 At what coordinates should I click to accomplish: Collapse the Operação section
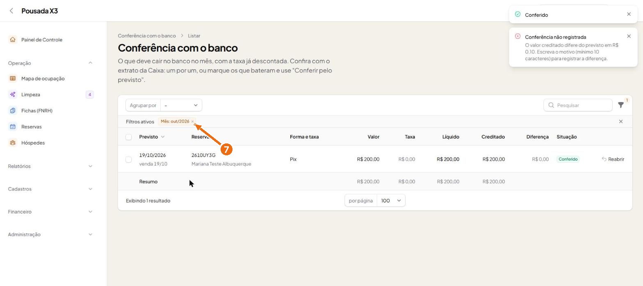[90, 63]
